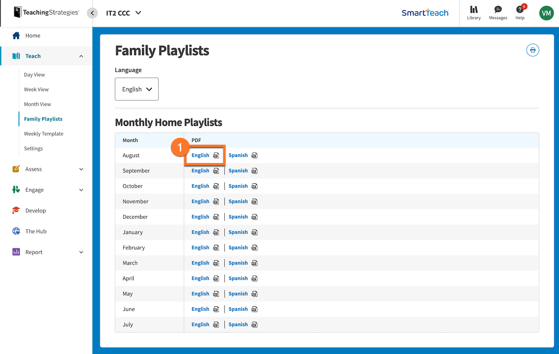
Task: Collapse the Teach menu chevron
Action: tap(81, 56)
